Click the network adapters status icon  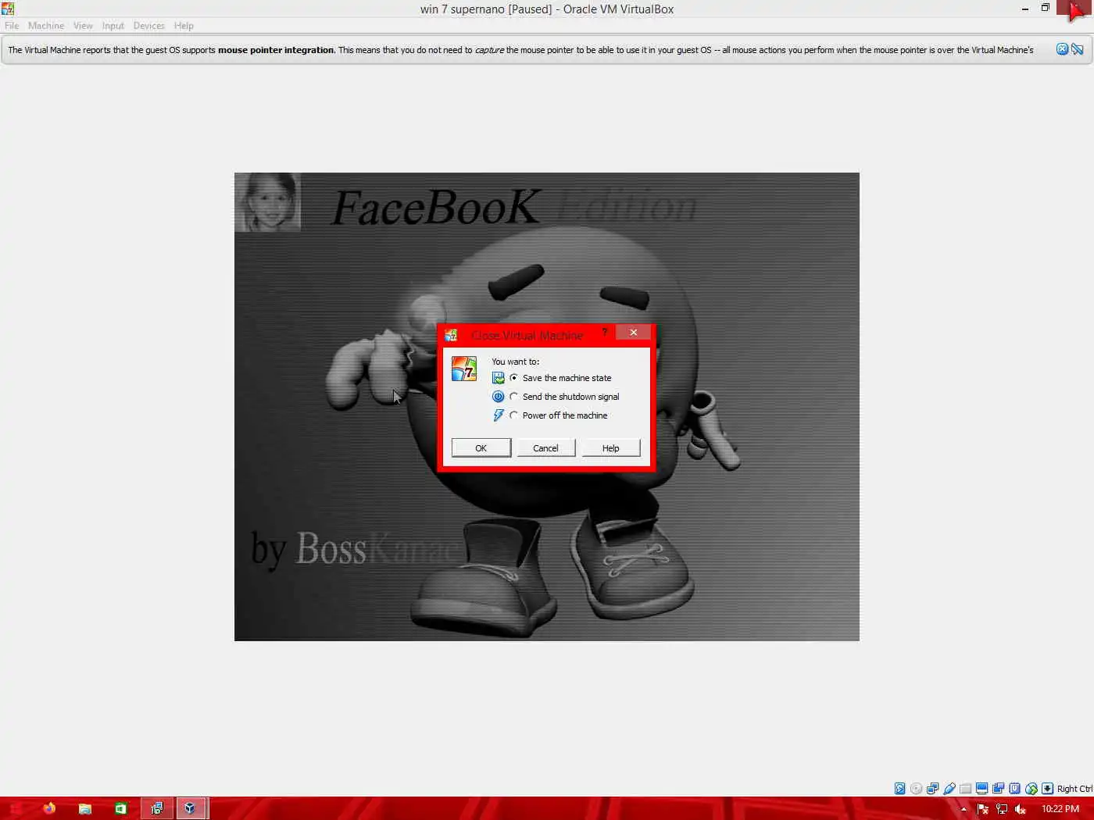click(x=932, y=789)
